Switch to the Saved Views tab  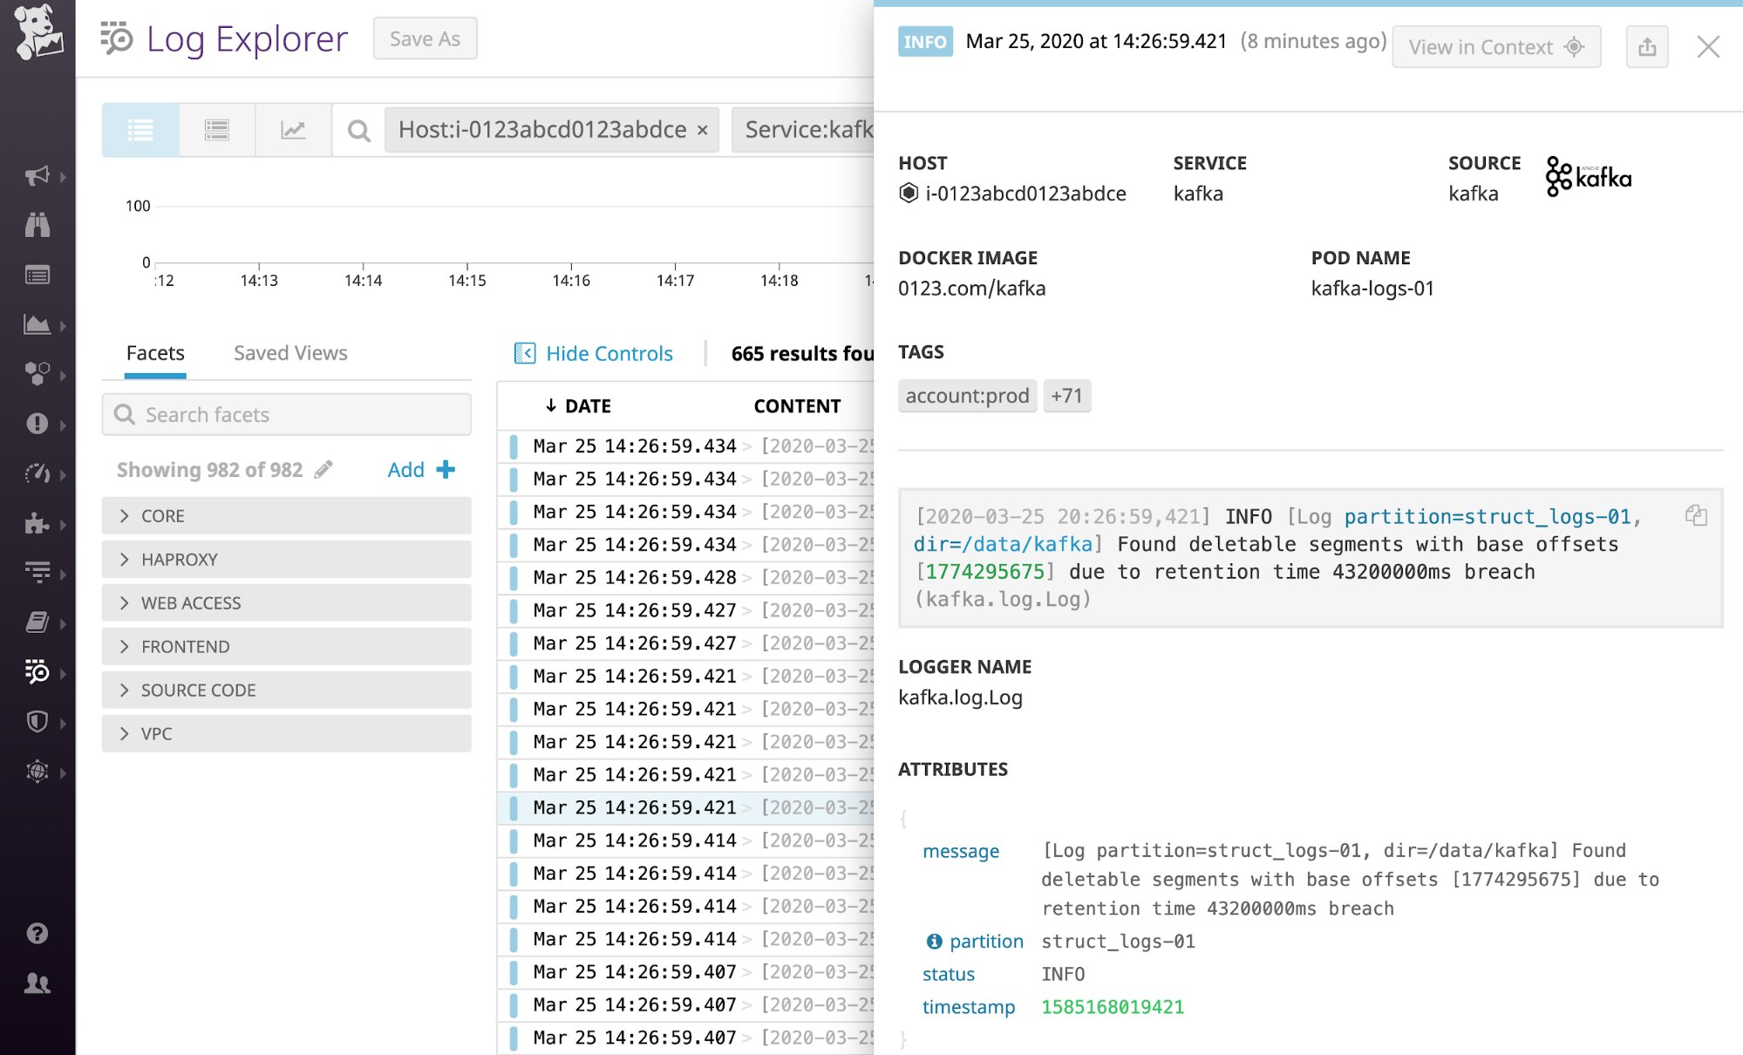point(290,353)
